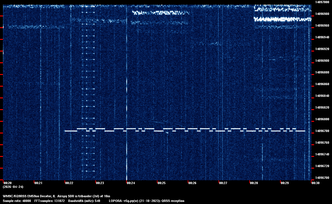
Task: Click the 14097000 frequency label
Action: click(x=322, y=2)
